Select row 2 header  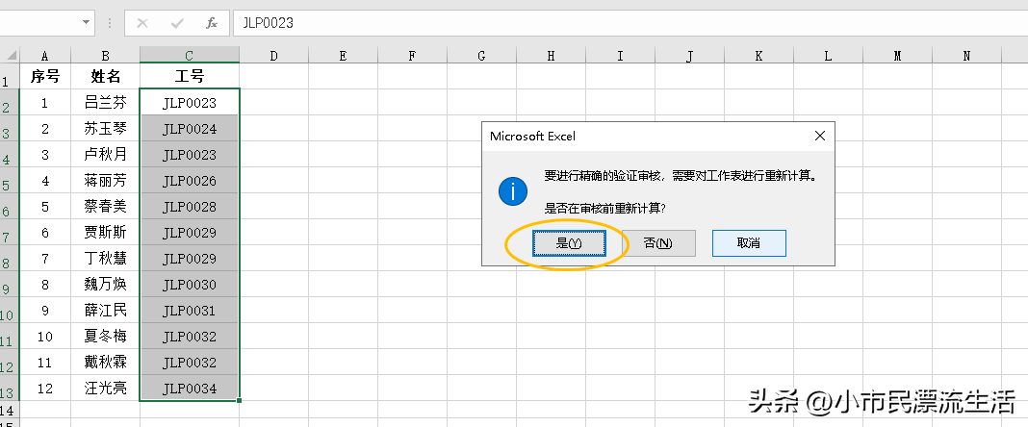pos(10,102)
